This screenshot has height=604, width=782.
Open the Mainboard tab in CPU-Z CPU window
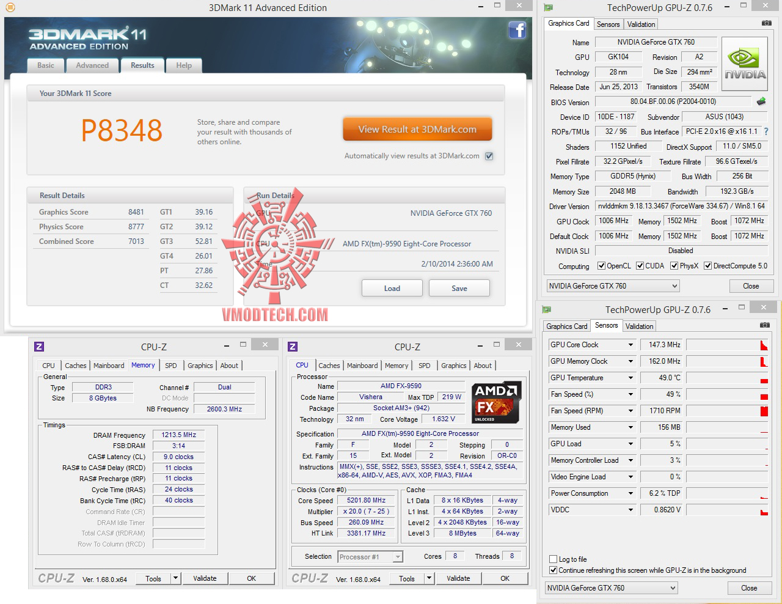(362, 366)
